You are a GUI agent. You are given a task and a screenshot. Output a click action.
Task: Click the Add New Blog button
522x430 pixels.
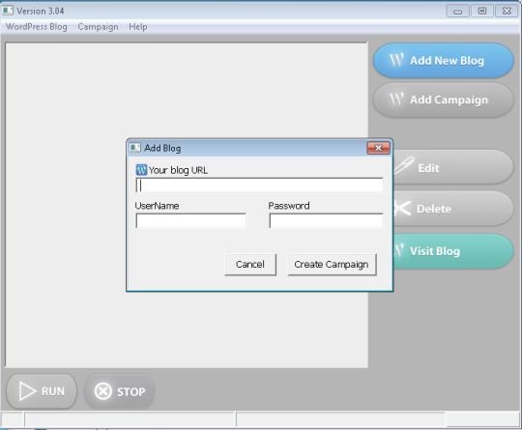coord(443,61)
